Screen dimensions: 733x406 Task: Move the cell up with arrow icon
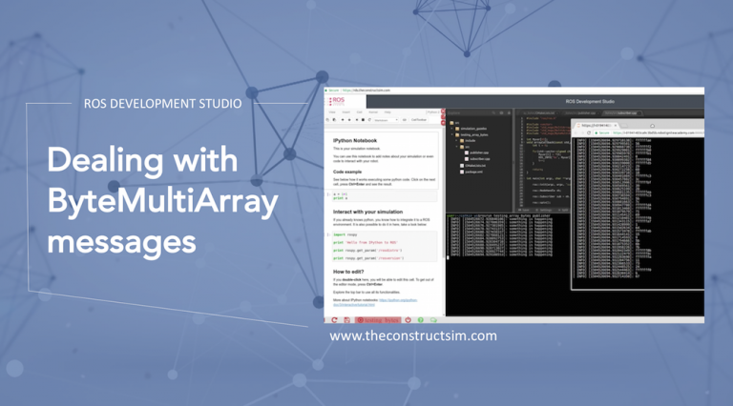[x=343, y=120]
